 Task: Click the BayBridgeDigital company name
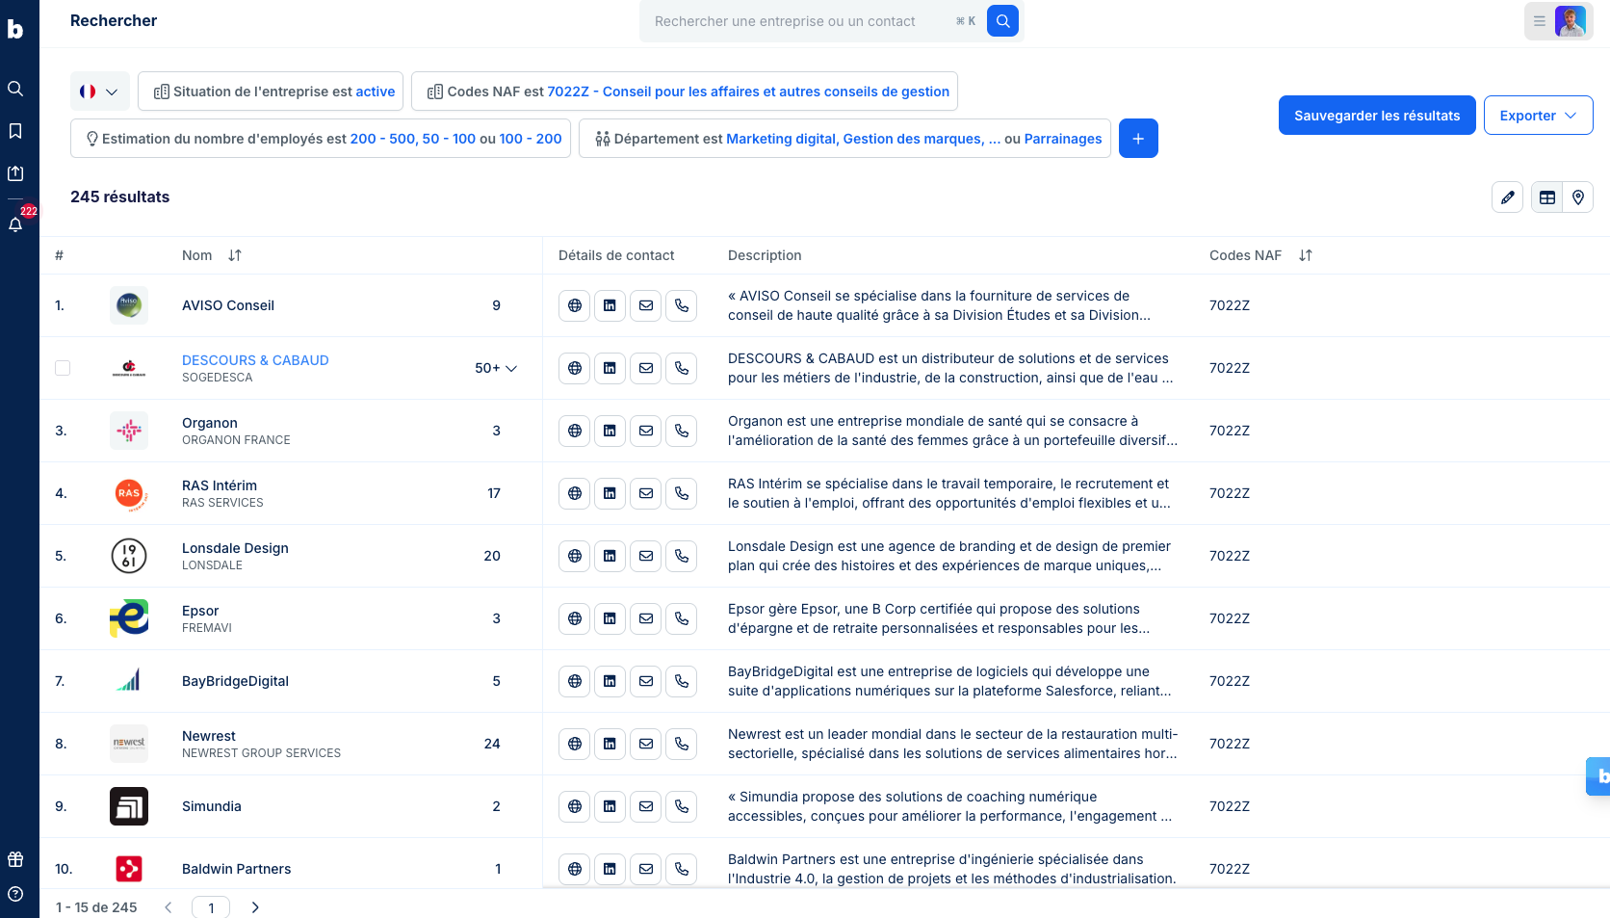coord(235,681)
